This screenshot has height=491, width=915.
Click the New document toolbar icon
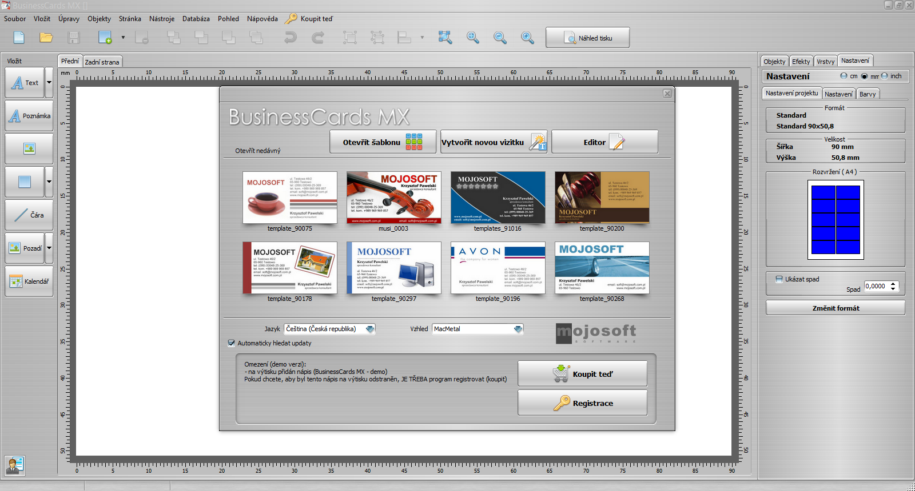click(19, 38)
